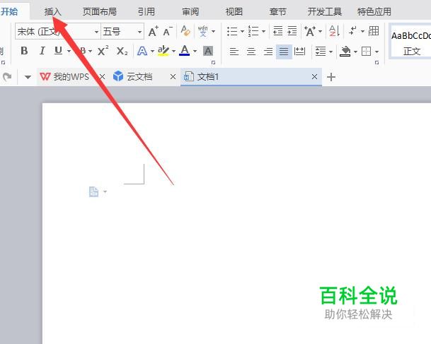Toggle character shading icon

pyautogui.click(x=208, y=51)
